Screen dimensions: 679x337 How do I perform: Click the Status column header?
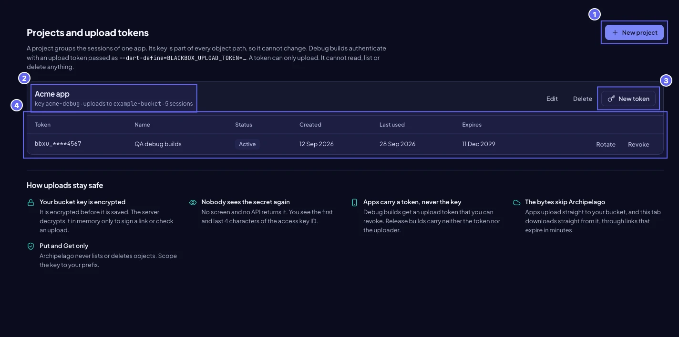(x=244, y=125)
